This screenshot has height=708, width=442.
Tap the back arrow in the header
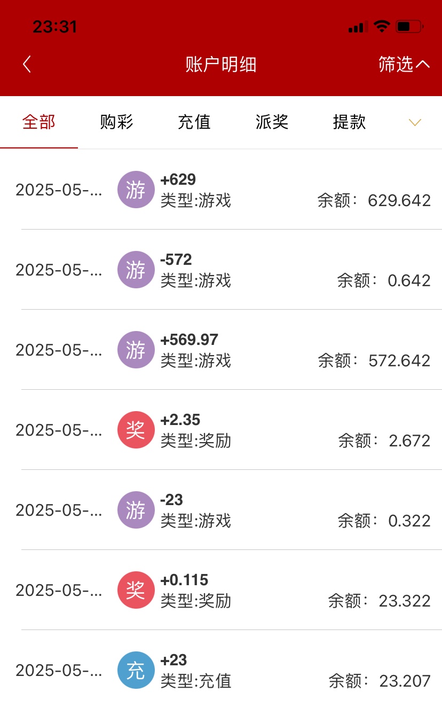[27, 65]
